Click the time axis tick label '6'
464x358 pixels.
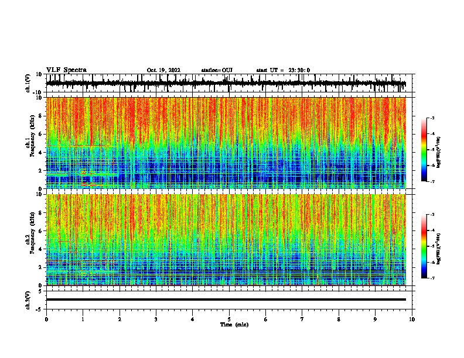(266, 319)
